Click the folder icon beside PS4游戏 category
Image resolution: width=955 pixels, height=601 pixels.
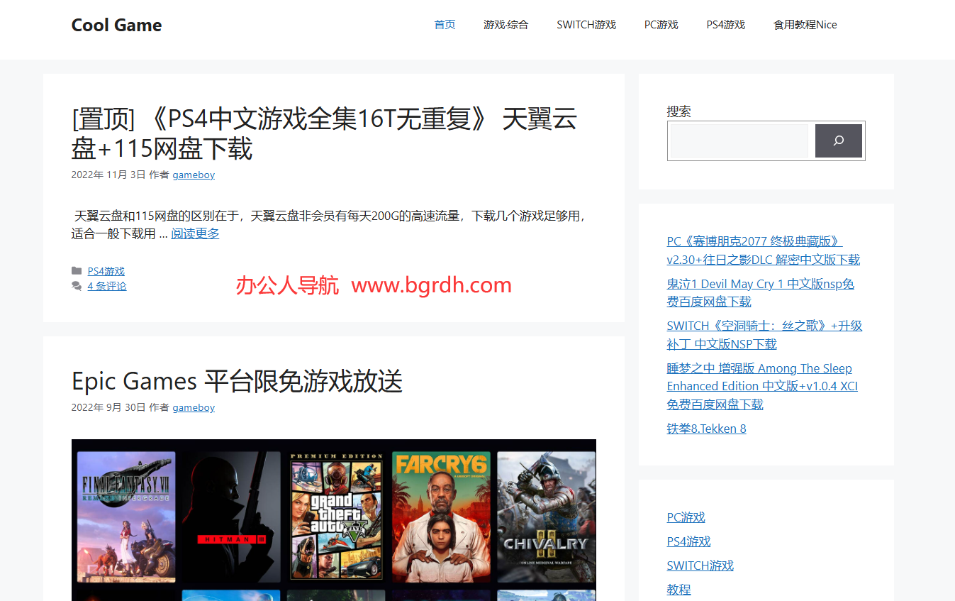coord(77,271)
